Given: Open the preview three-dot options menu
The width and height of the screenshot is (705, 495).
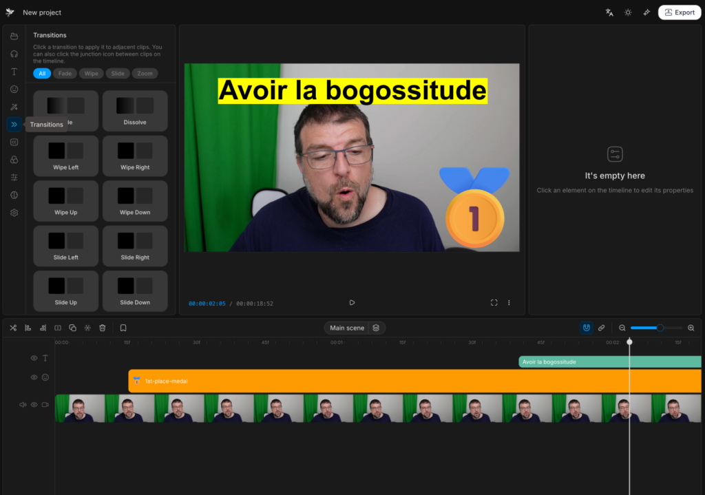Looking at the screenshot, I should coord(509,303).
